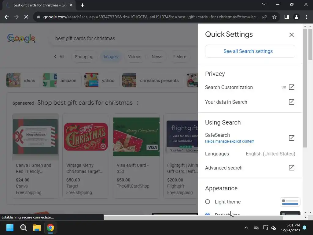Screen dimensions: 313x235
Task: Select the ideas suggestion chip
Action: [x=22, y=80]
